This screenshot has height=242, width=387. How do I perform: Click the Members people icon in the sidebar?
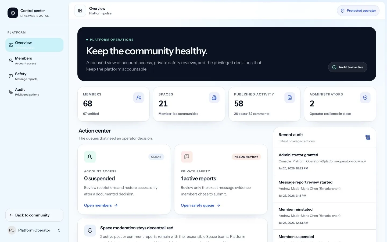coord(11,60)
